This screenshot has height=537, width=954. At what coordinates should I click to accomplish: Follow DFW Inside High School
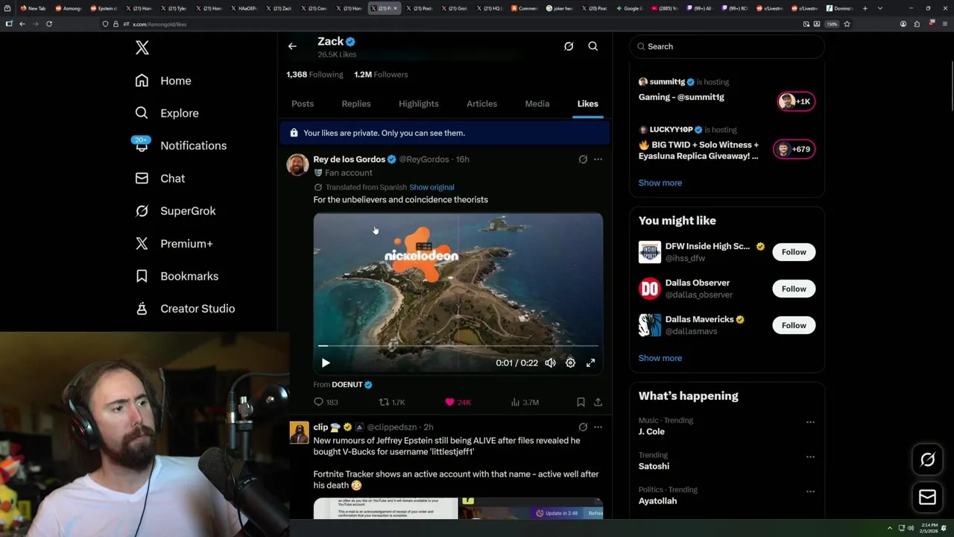(x=794, y=252)
